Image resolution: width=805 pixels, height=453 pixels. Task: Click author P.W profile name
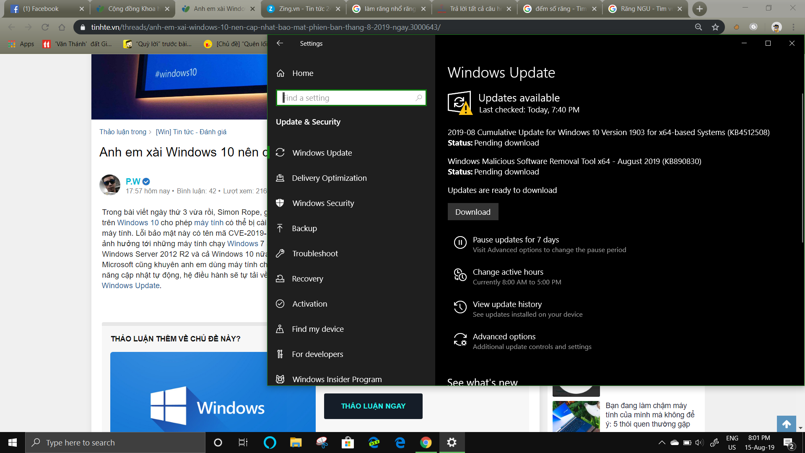click(x=133, y=181)
